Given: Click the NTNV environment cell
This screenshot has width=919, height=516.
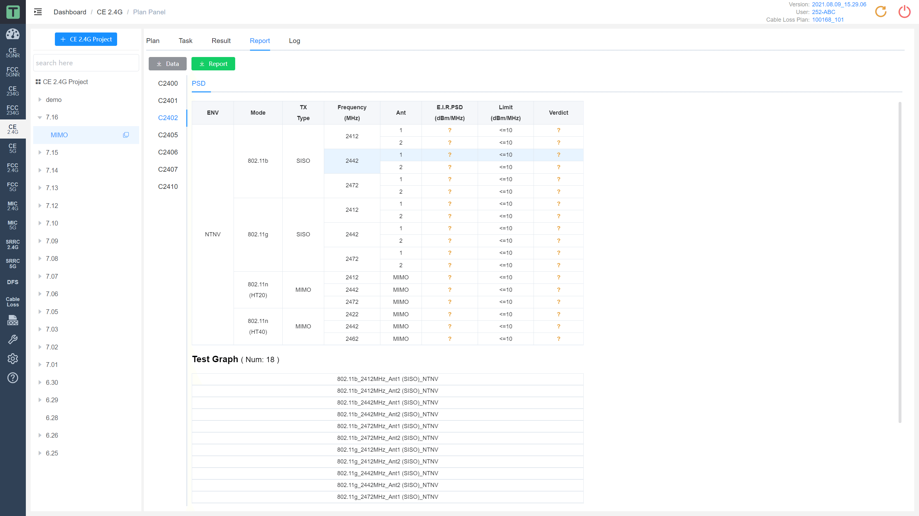Looking at the screenshot, I should [213, 234].
